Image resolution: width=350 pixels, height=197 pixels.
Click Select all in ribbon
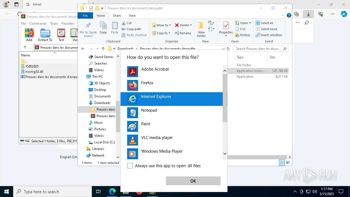pos(264,23)
